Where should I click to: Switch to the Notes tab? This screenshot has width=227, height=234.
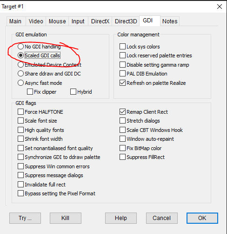(x=170, y=21)
